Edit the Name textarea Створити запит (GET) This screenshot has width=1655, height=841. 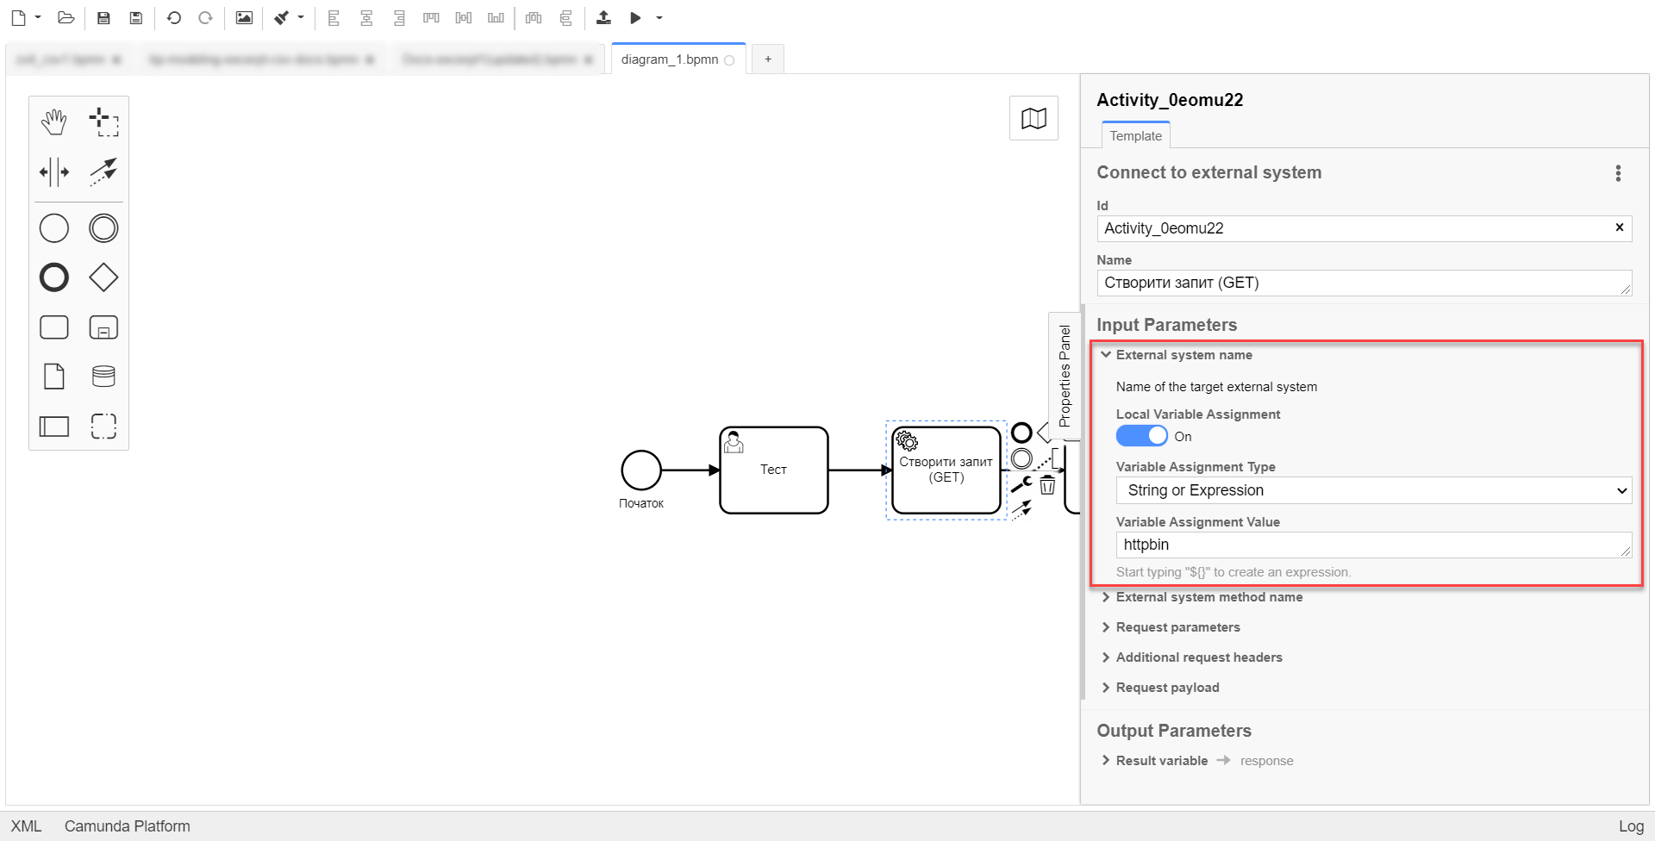[x=1364, y=283]
